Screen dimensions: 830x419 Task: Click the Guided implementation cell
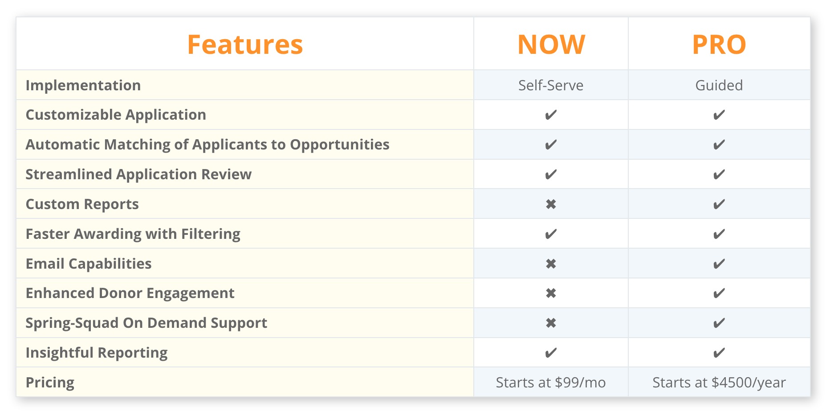coord(719,85)
